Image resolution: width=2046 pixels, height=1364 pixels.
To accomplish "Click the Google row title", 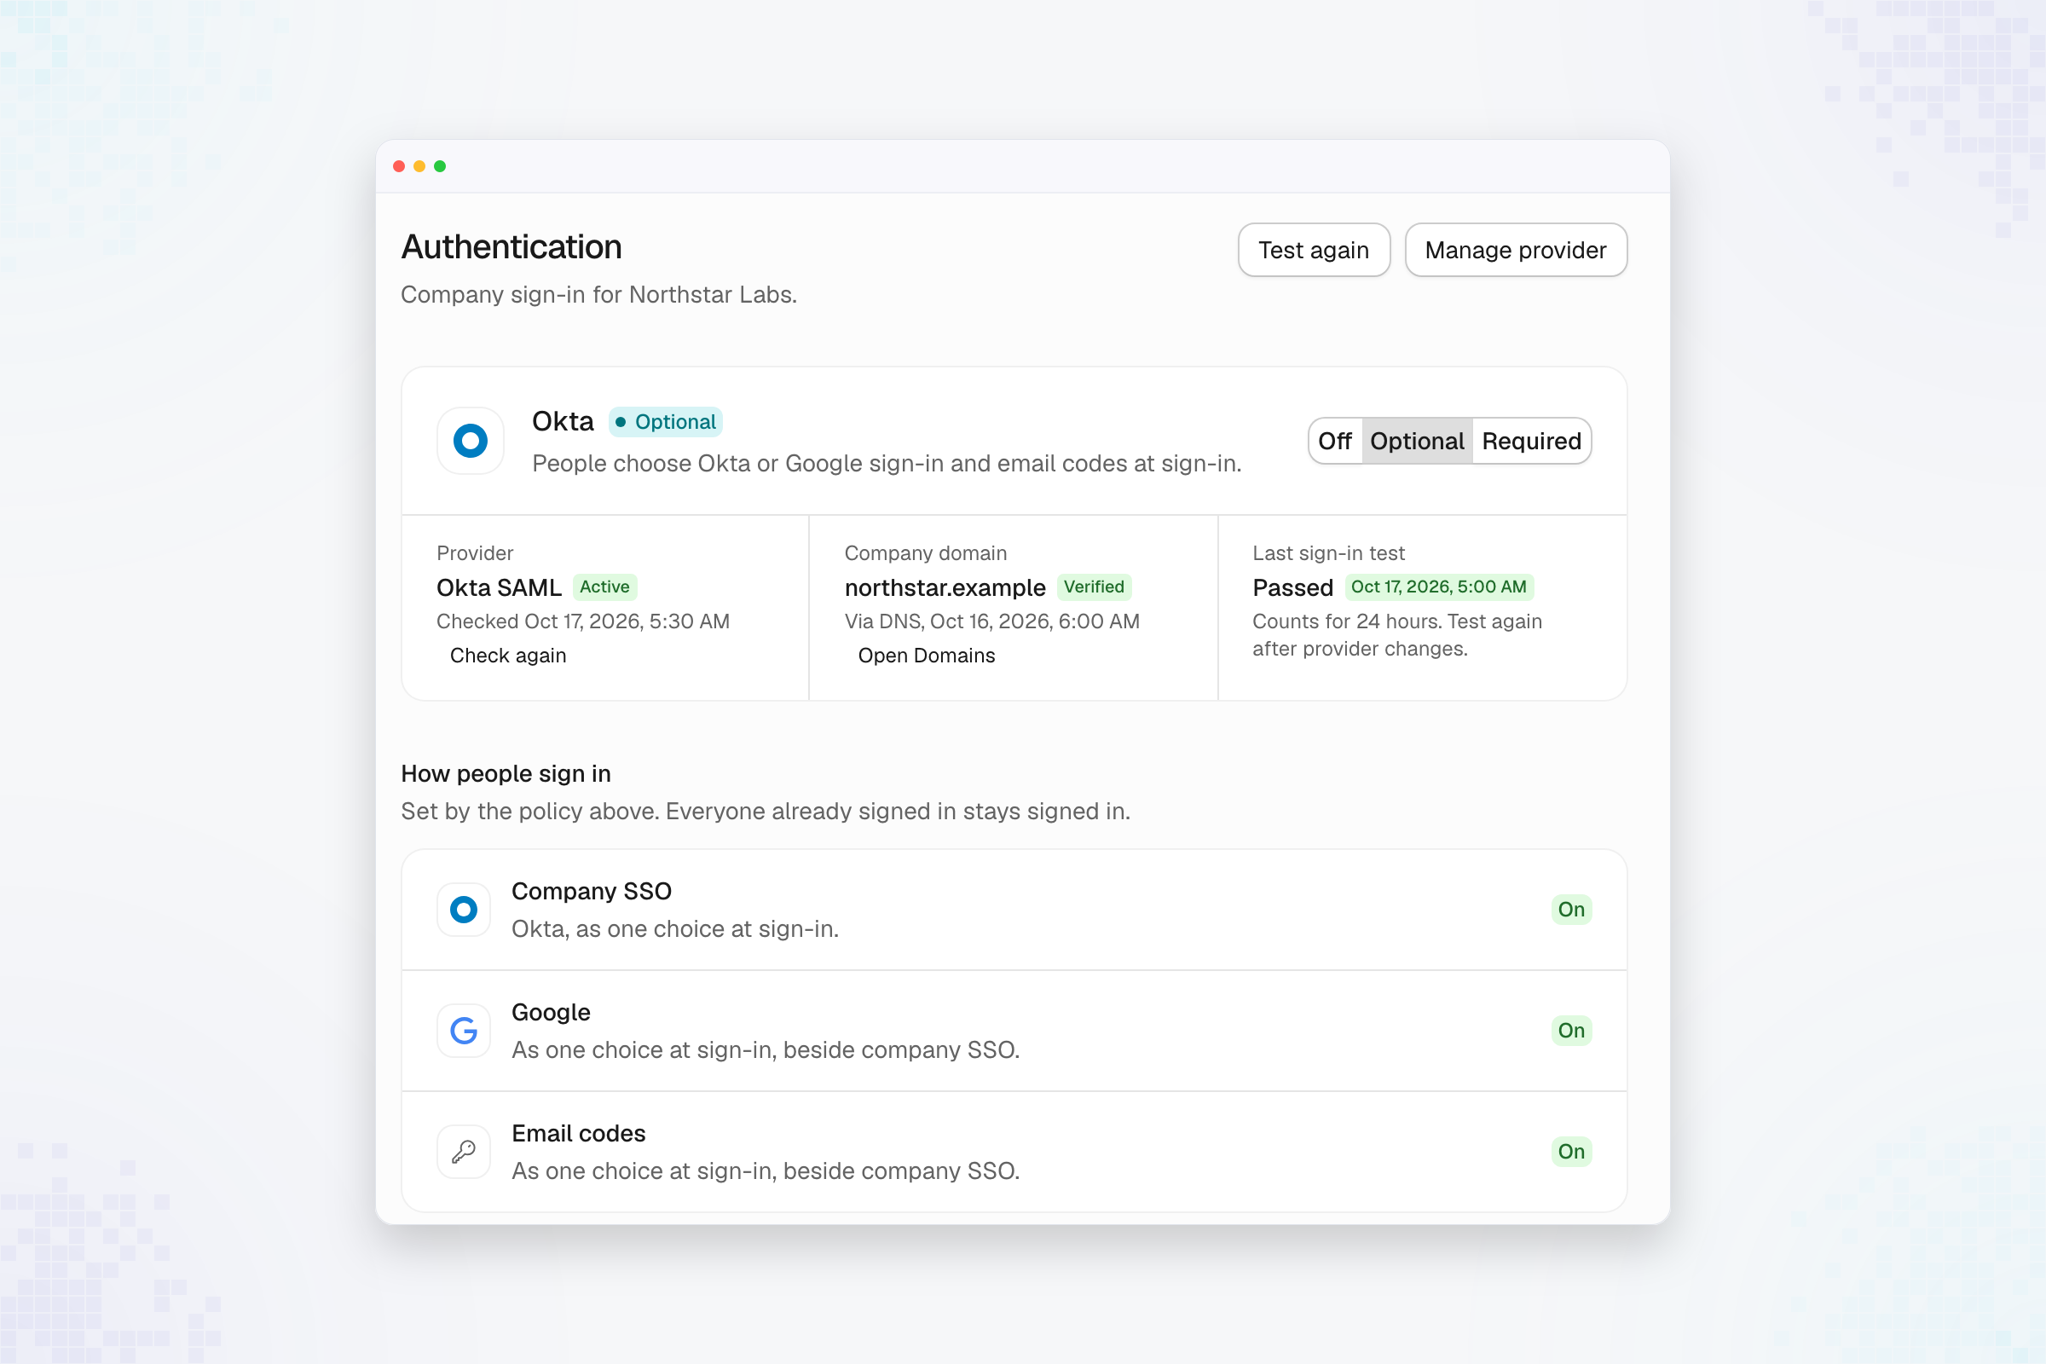I will coord(551,1013).
